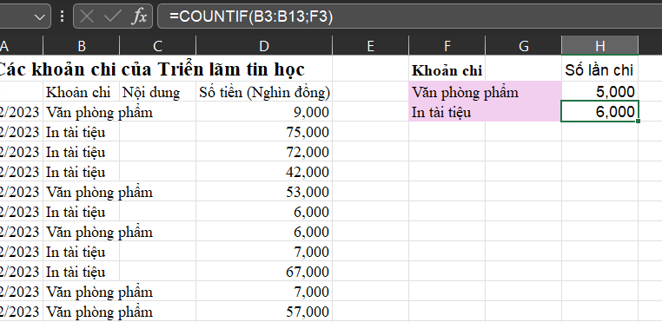Confirm entry with the checkmark icon

(112, 16)
